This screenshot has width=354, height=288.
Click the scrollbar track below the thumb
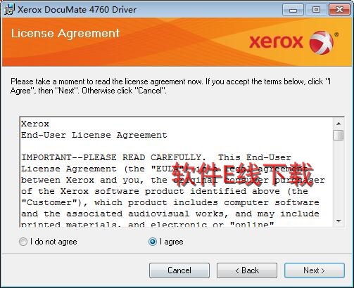(x=339, y=178)
